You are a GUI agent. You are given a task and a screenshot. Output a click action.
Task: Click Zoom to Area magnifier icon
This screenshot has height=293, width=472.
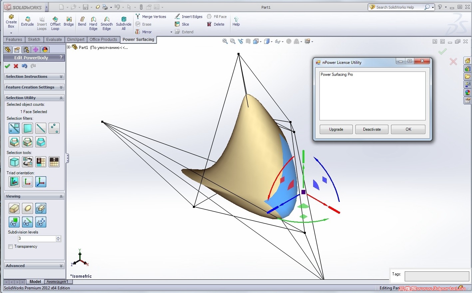[233, 41]
